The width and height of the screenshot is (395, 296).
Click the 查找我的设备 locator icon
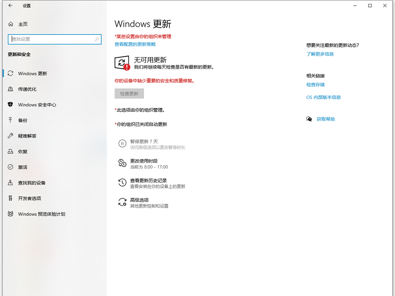[10, 182]
